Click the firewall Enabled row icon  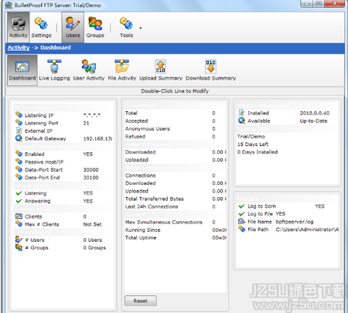point(19,154)
